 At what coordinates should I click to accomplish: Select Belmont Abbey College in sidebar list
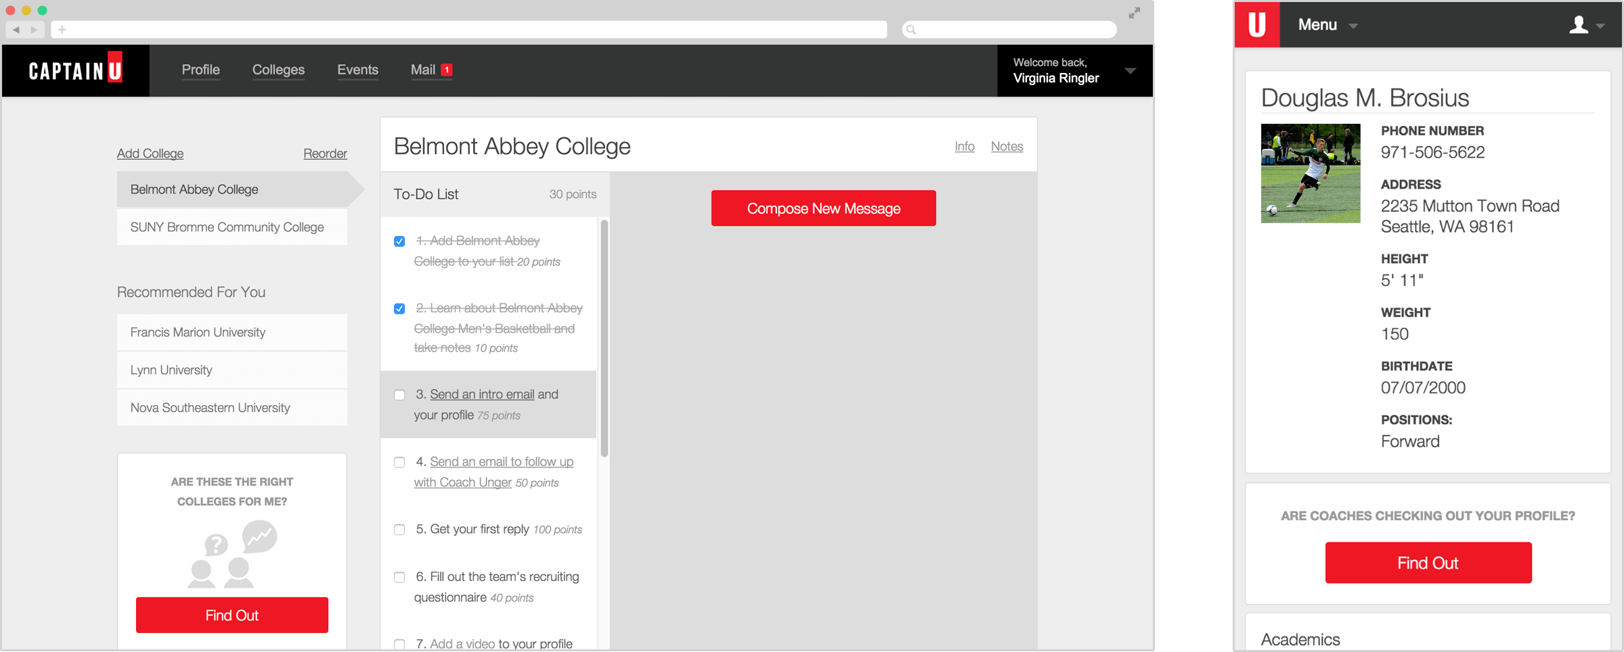click(232, 189)
